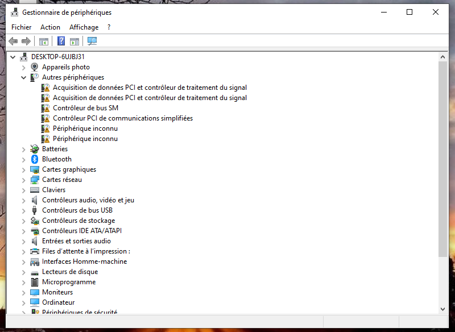The height and width of the screenshot is (332, 455).
Task: Click the vertical scrollbar thumb
Action: click(x=443, y=159)
